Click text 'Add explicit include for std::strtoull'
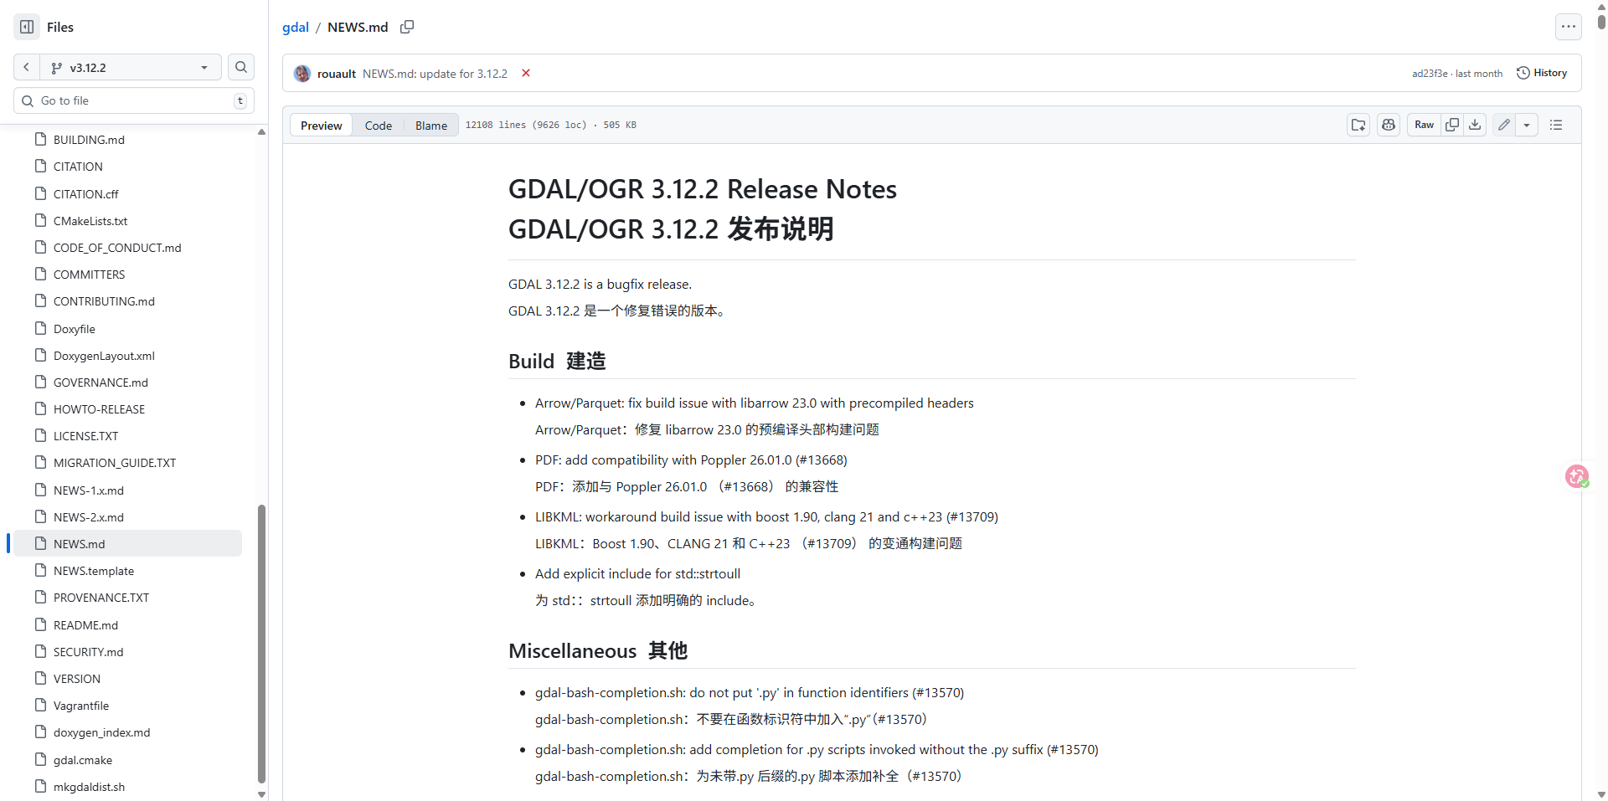 coord(637,573)
